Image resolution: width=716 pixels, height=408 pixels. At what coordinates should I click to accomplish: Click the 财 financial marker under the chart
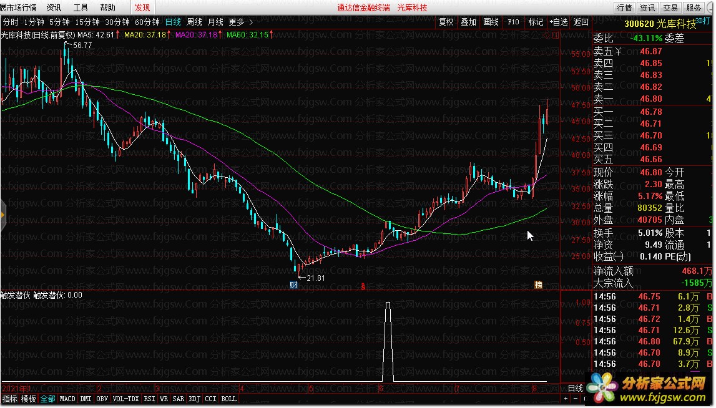[x=293, y=284]
